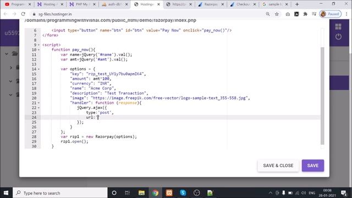Click the ENG language indicator
352x198 pixels.
[x=312, y=193]
